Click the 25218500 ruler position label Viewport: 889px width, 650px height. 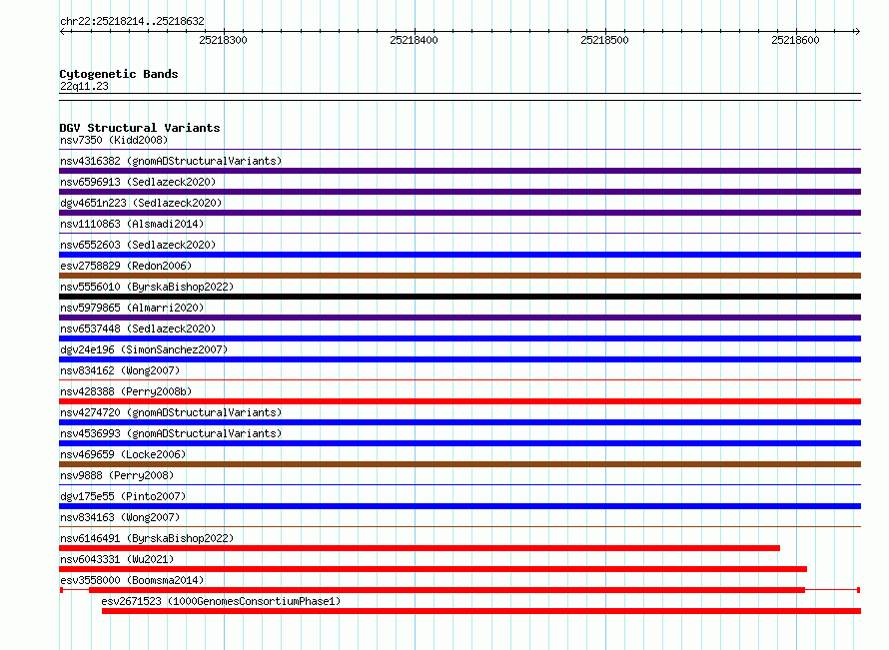604,40
